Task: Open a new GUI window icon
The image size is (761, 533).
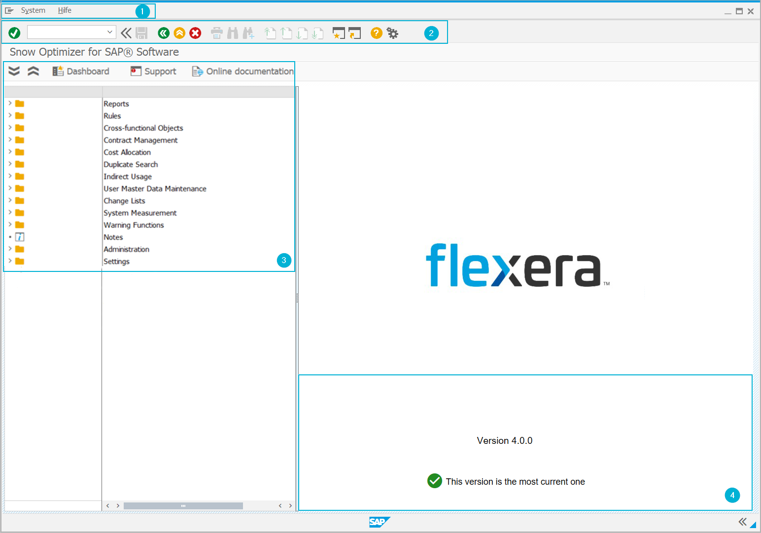Action: pos(339,33)
